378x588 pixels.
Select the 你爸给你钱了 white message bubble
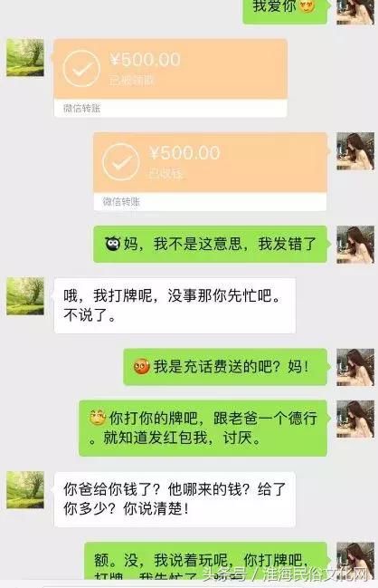coord(175,499)
